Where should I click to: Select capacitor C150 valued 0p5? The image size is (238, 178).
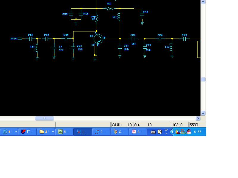click(133, 39)
